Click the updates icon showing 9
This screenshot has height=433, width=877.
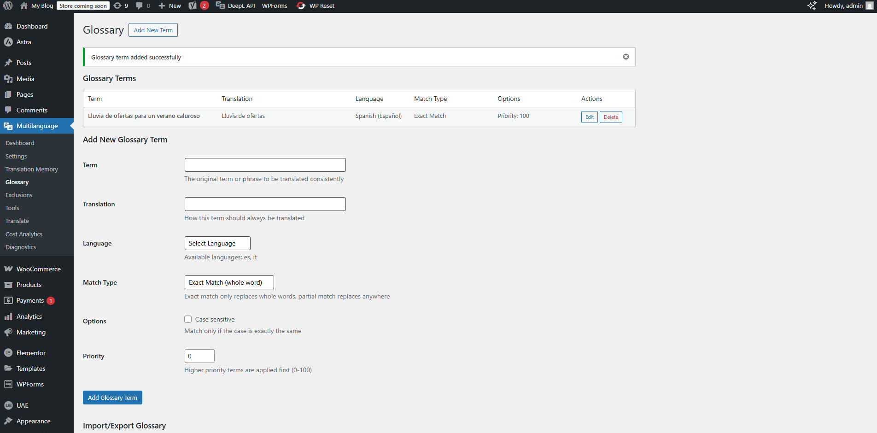tap(118, 6)
